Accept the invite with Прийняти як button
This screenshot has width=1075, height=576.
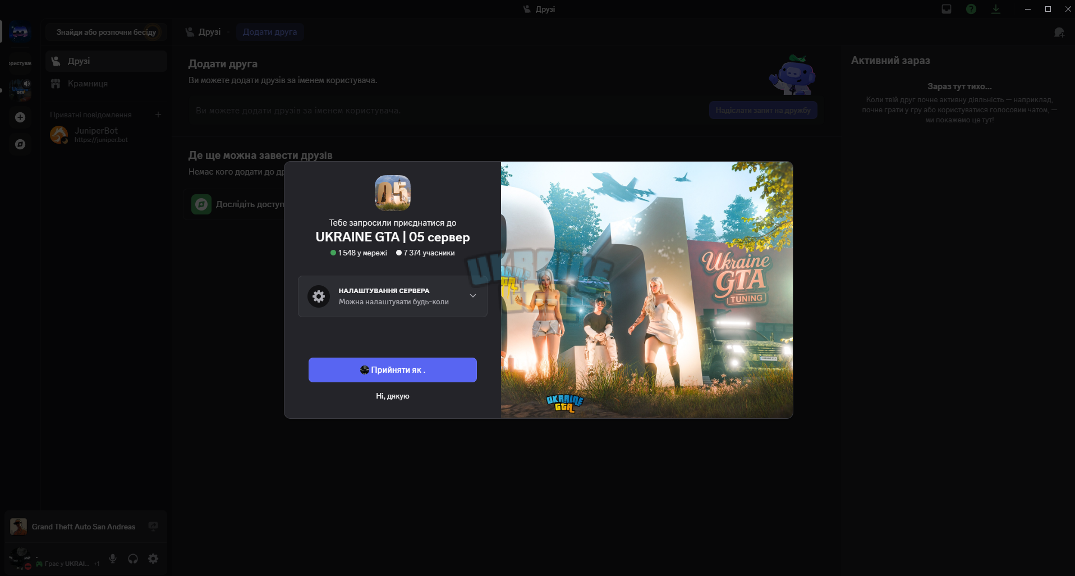[x=393, y=370]
